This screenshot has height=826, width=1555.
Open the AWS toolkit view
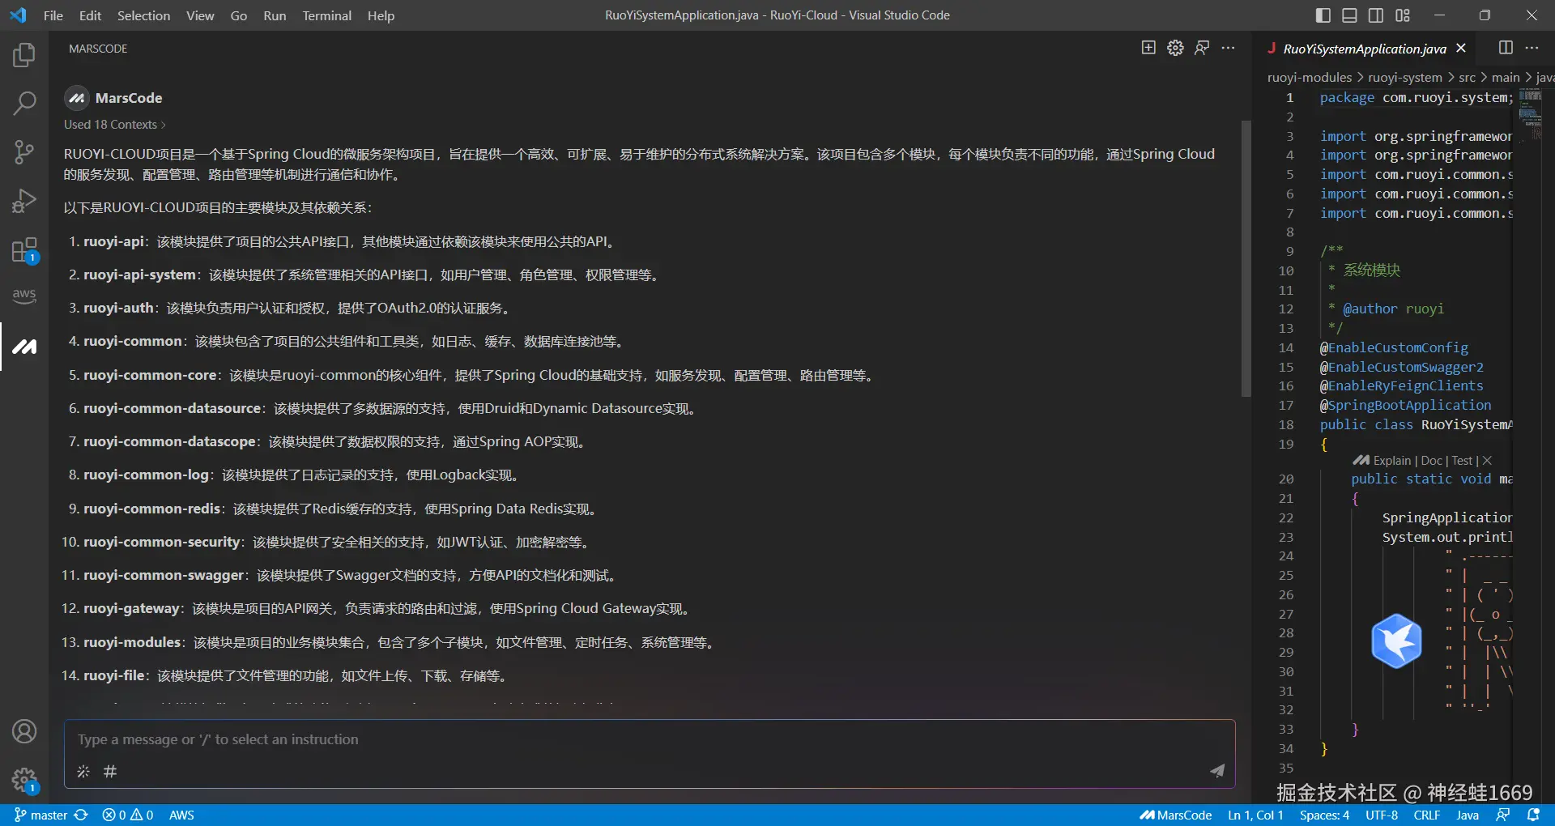pos(24,296)
